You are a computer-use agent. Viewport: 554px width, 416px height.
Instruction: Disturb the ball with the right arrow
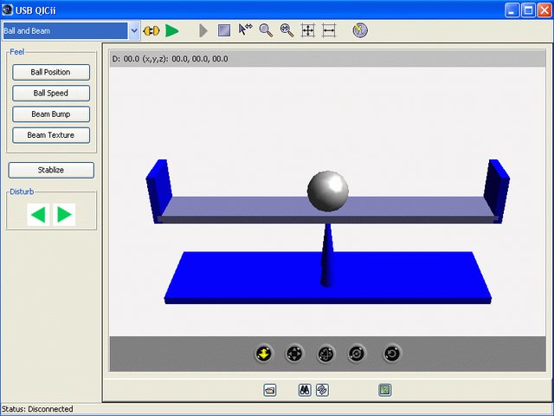click(x=64, y=215)
